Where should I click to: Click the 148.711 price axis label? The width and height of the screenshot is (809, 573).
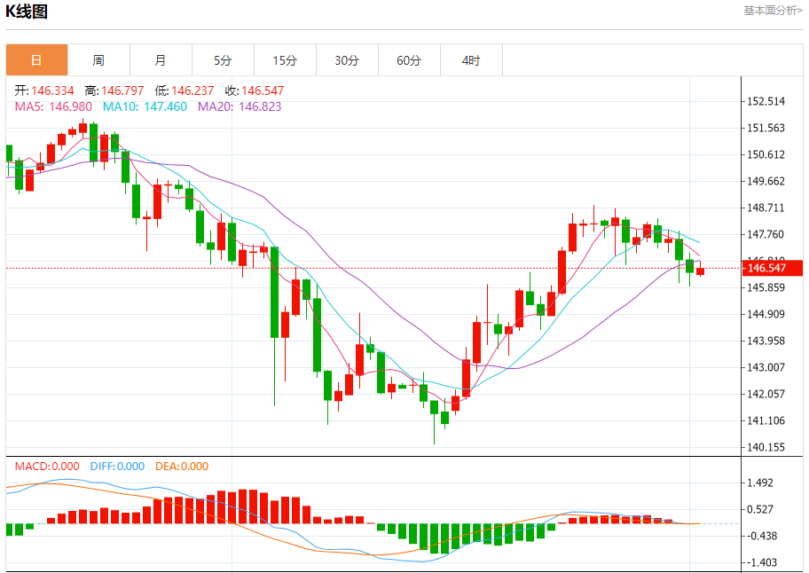coord(766,208)
